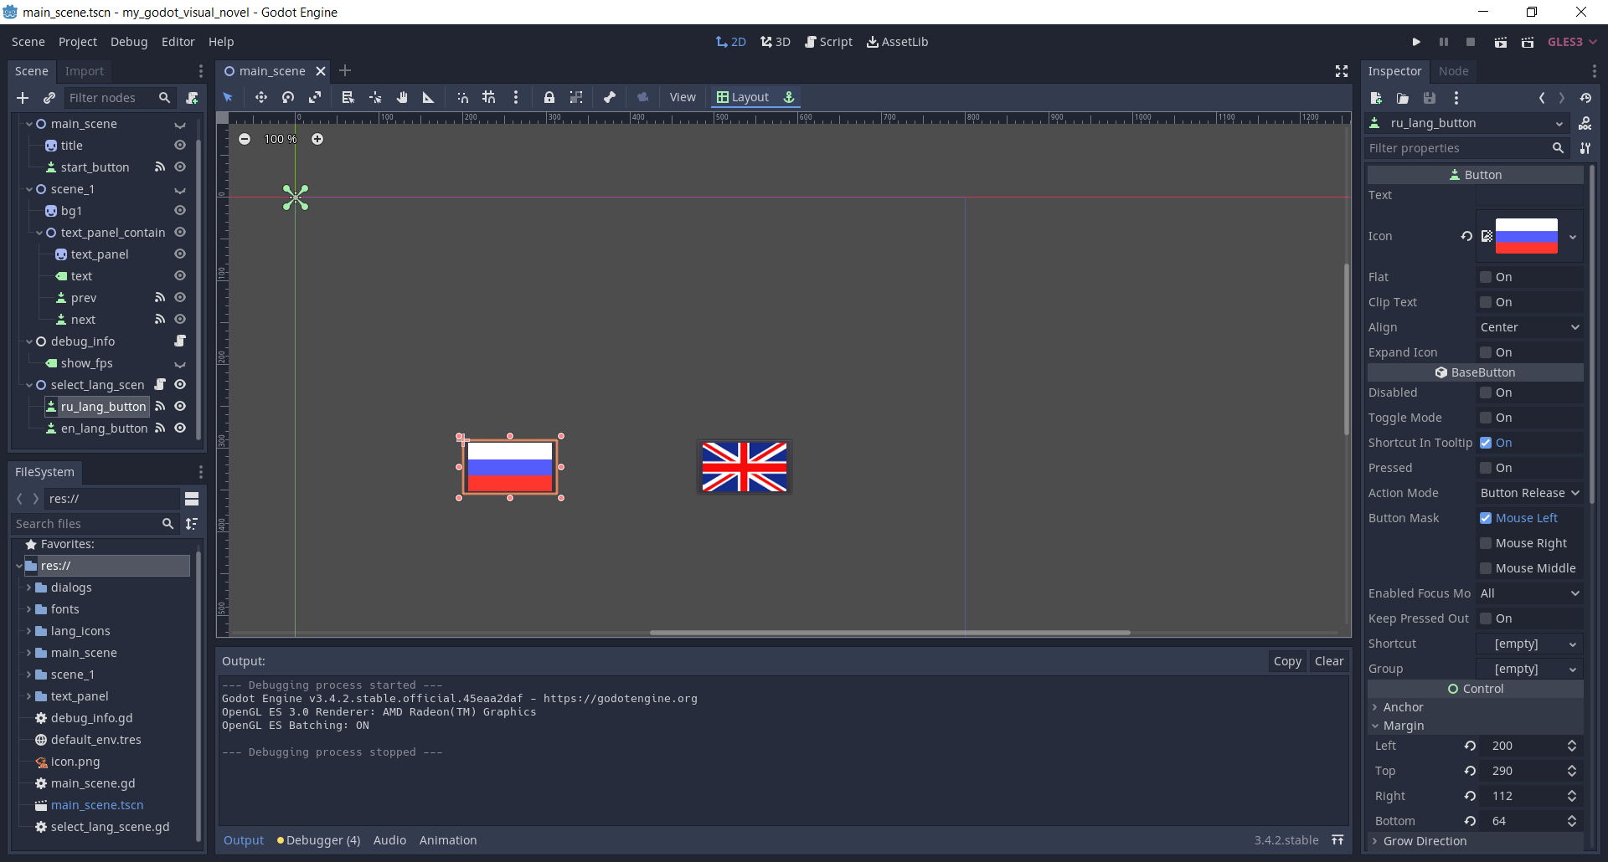The width and height of the screenshot is (1608, 862).
Task: Select the Scale mode tool
Action: point(315,97)
